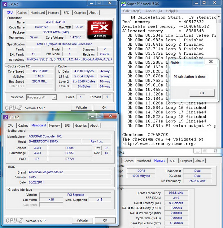Viewport: 223px width, 228px height.
Task: Click the DRAM Frequency value 936.5 MHz
Action: click(x=176, y=193)
